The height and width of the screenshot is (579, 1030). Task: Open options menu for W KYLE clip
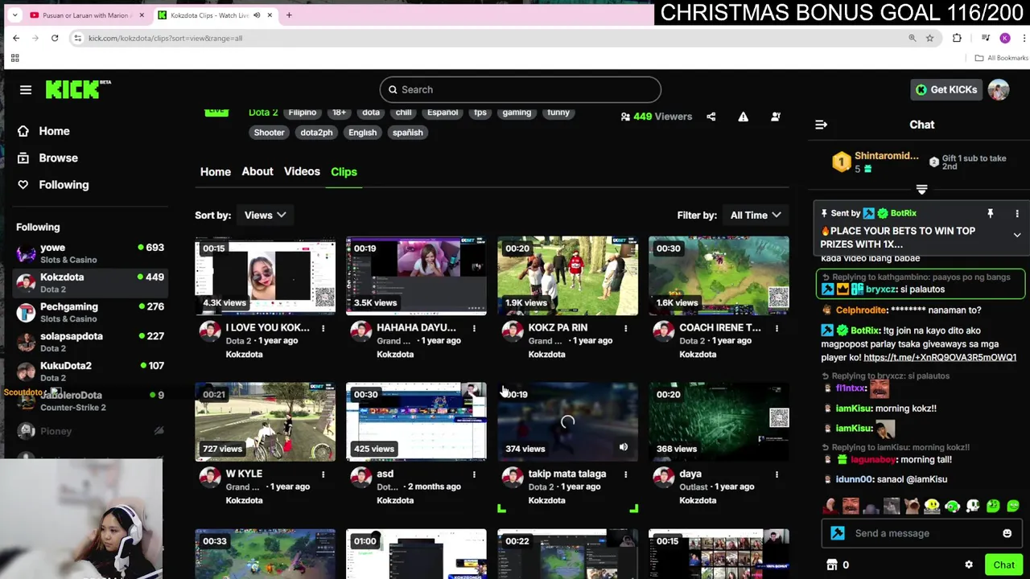[323, 474]
